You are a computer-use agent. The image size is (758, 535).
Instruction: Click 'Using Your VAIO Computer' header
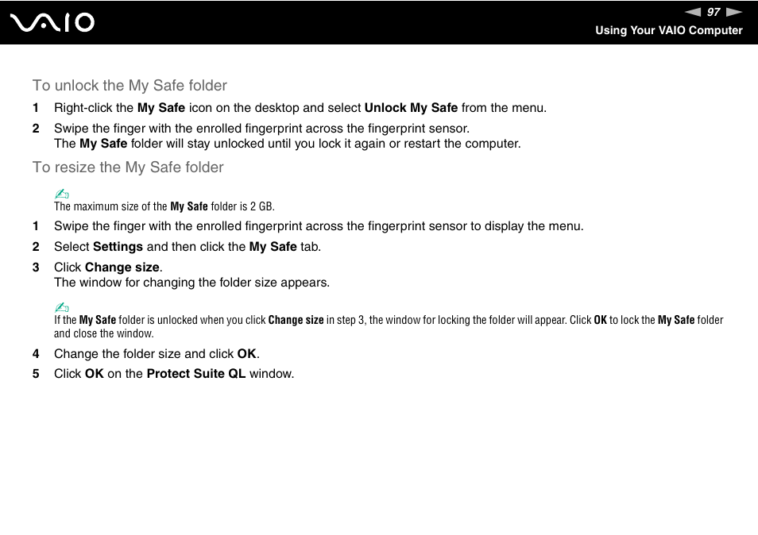(668, 30)
